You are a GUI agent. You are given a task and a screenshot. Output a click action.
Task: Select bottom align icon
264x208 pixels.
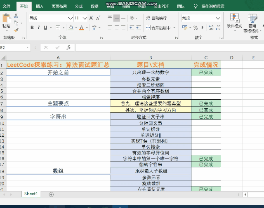[x=123, y=18]
